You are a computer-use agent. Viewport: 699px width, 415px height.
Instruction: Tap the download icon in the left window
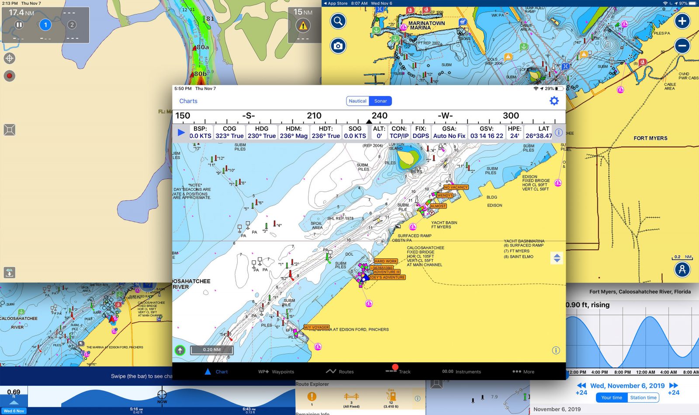pos(9,273)
